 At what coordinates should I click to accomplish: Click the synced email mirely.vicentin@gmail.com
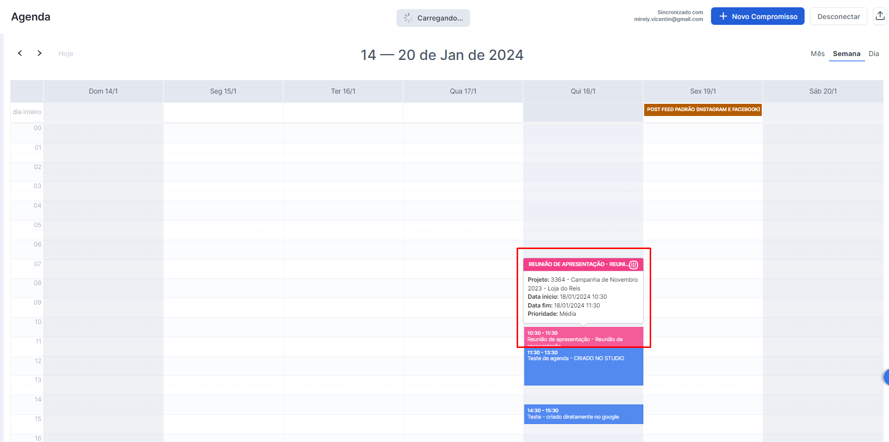tap(668, 19)
